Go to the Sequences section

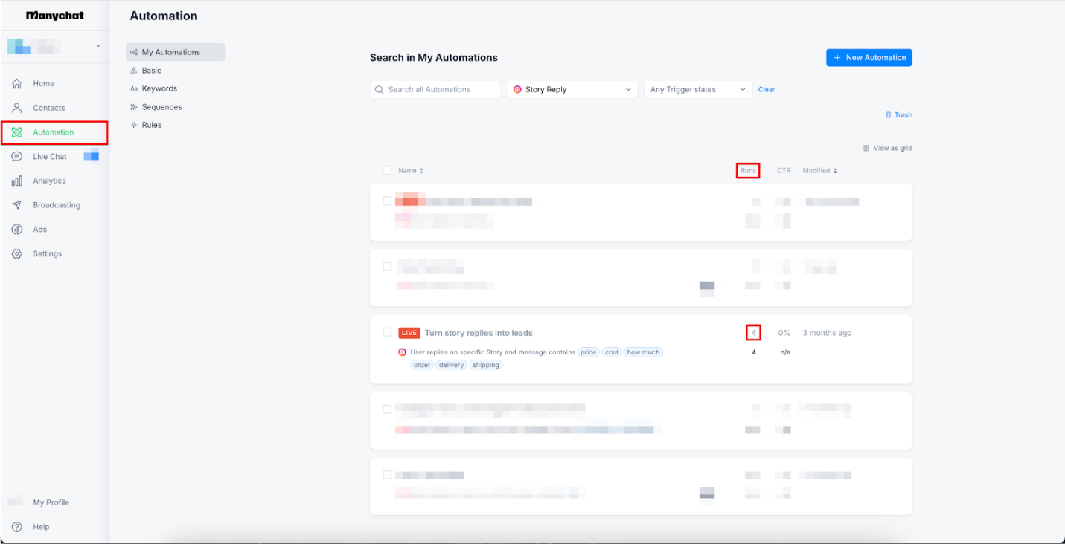161,107
